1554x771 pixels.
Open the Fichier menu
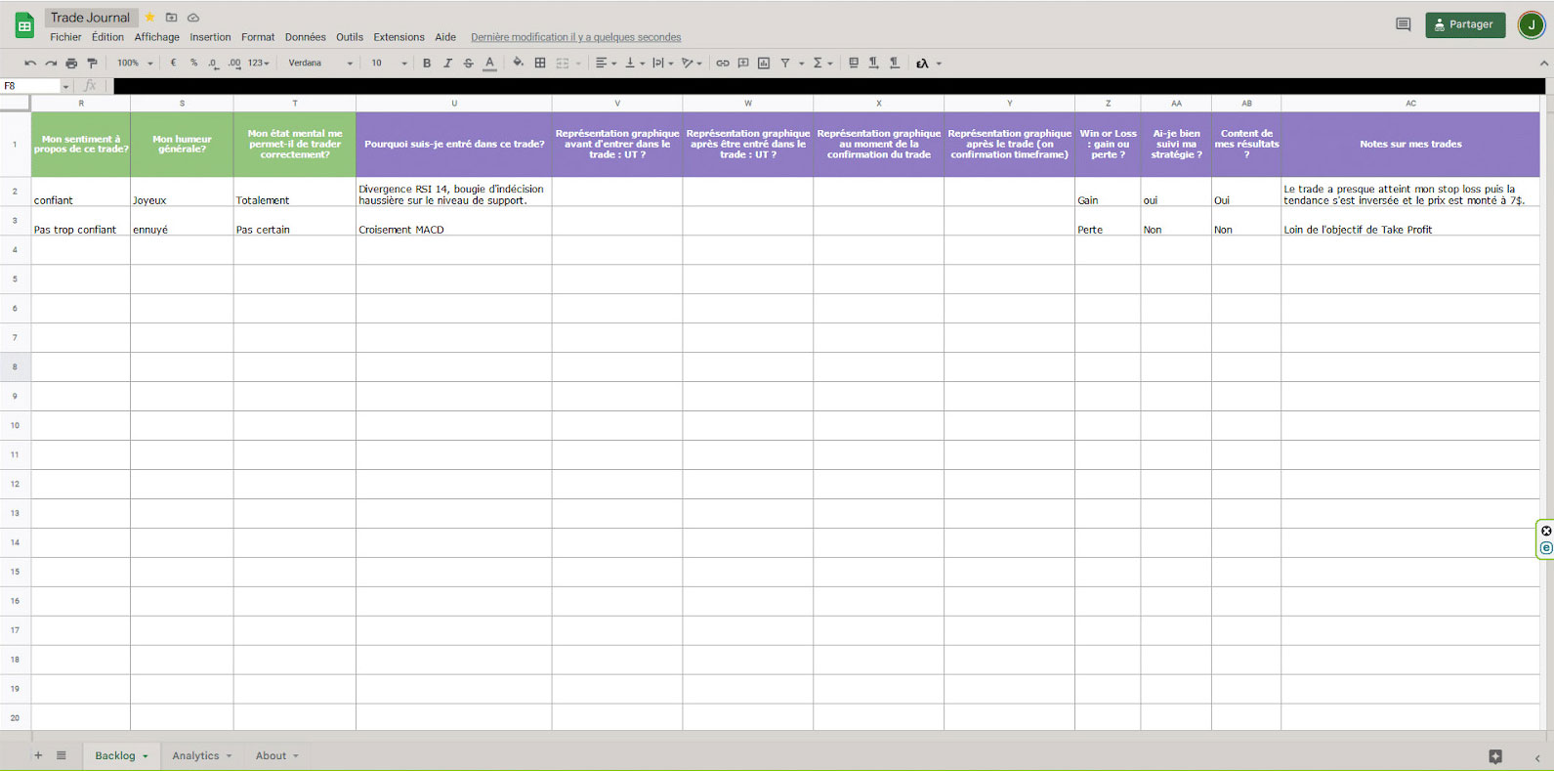65,37
